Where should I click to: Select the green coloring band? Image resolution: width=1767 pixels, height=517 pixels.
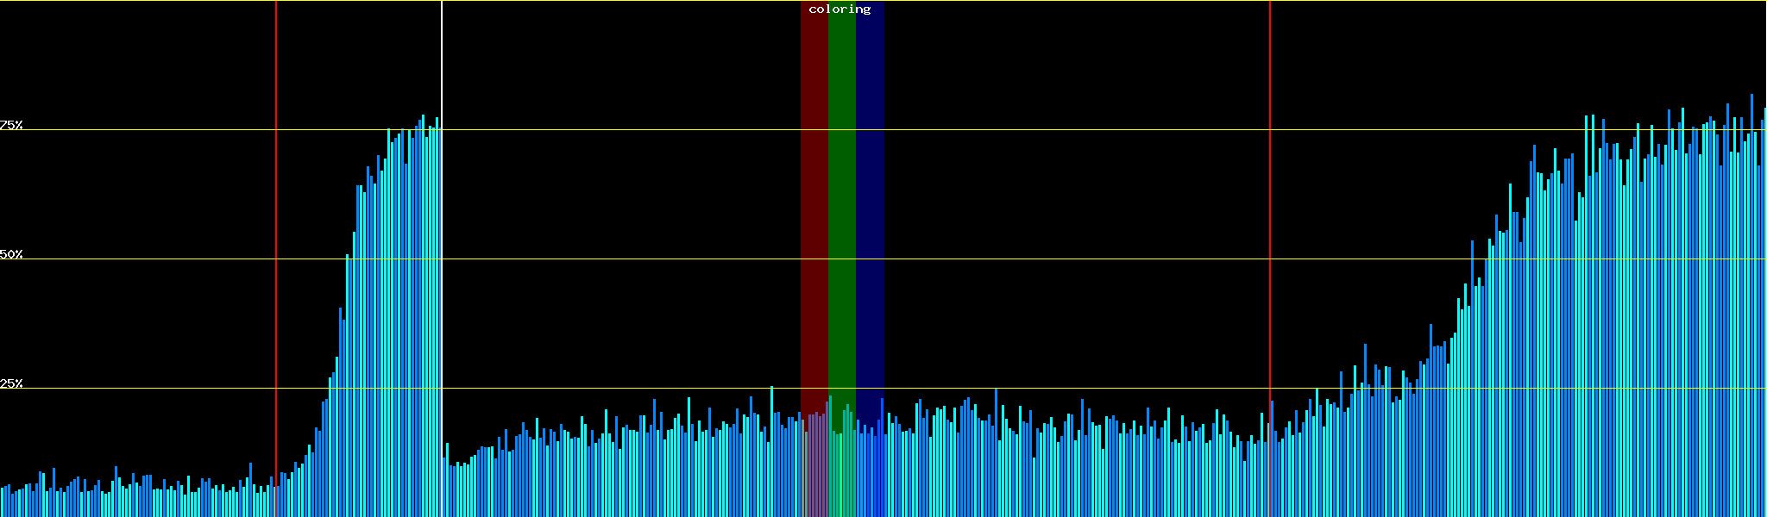point(841,215)
